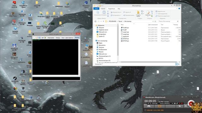Click inside the black script editor area
The height and width of the screenshot is (113, 202).
coord(55,57)
